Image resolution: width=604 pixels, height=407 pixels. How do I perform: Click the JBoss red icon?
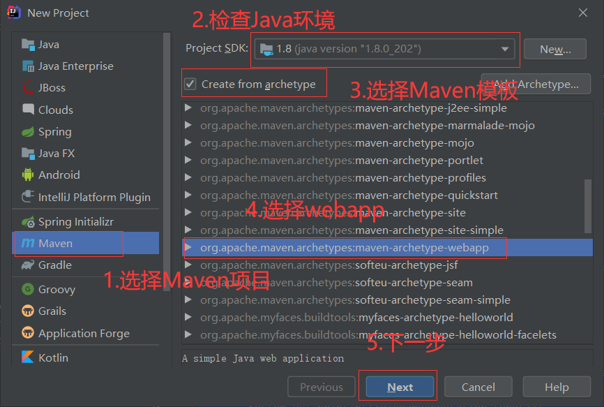[x=28, y=88]
